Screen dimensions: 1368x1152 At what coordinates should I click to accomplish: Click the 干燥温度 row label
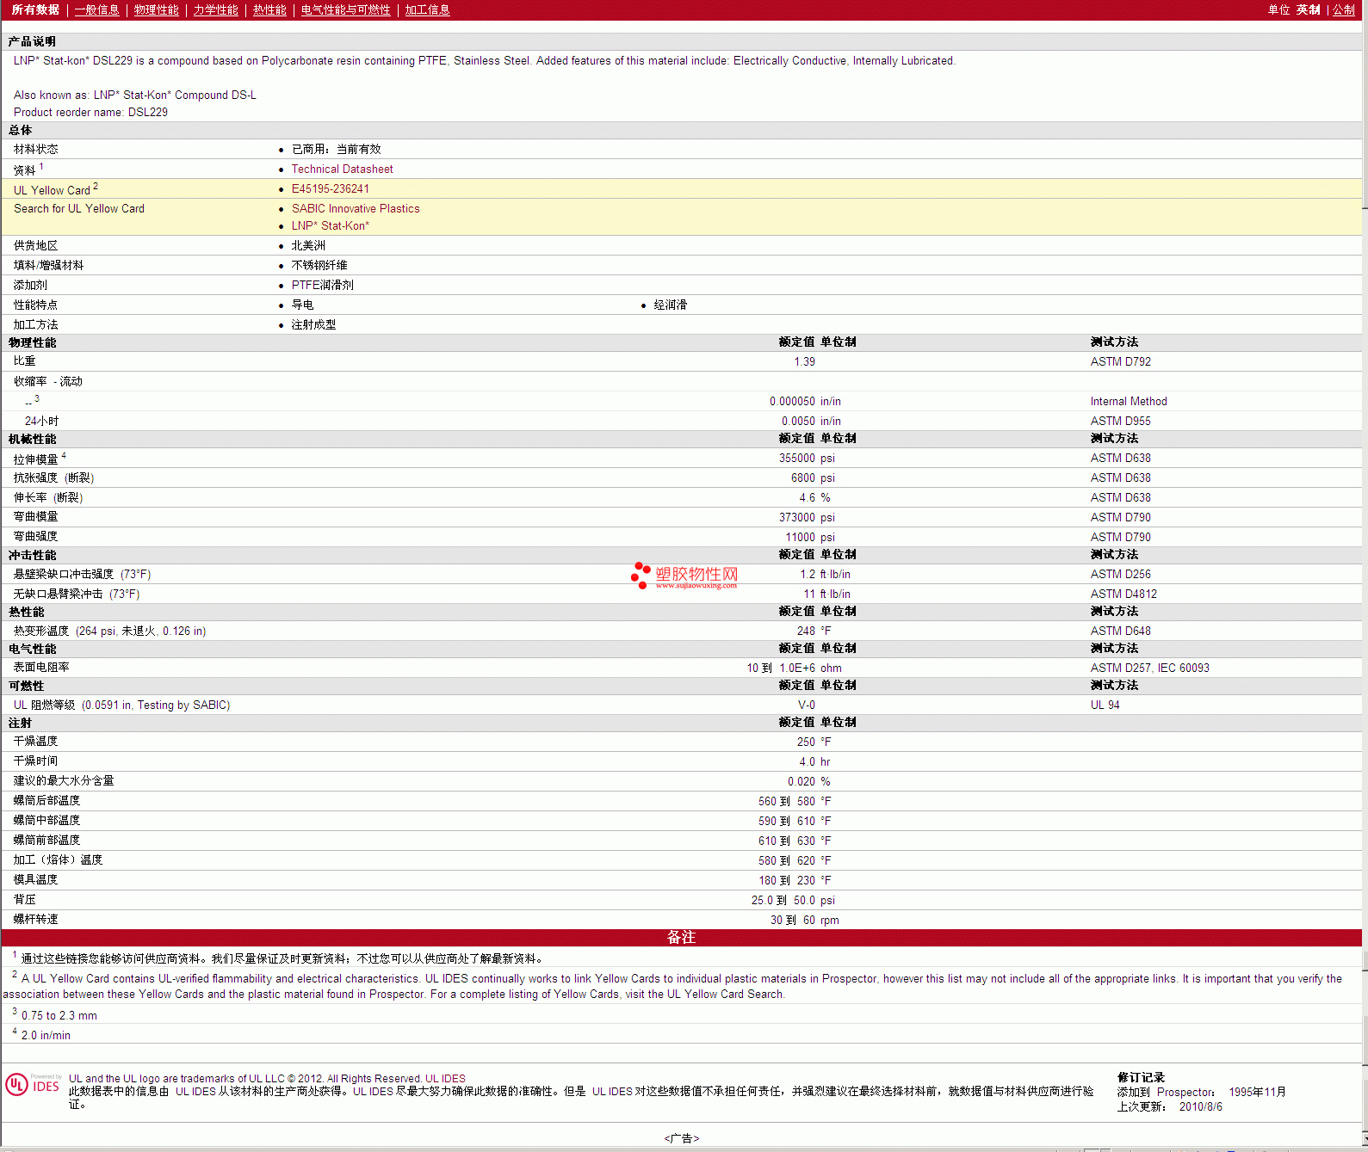tap(35, 742)
